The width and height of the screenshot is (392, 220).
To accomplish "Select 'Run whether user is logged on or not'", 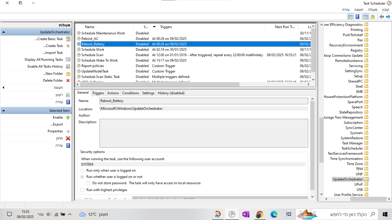I will point(82,177).
